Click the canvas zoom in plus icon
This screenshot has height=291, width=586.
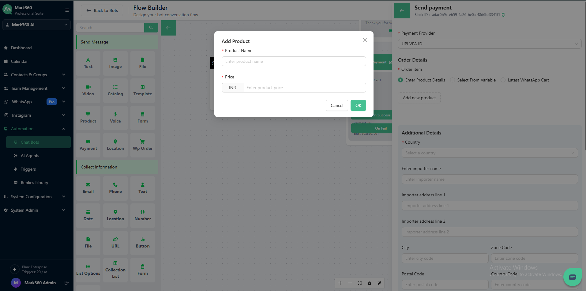pos(340,283)
